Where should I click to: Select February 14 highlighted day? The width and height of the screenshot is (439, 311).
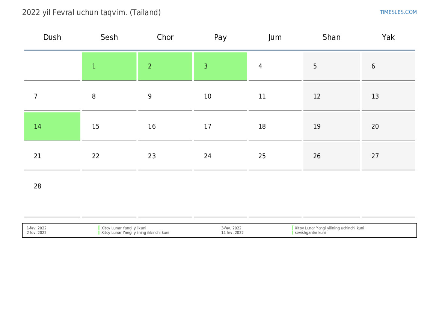(x=52, y=126)
